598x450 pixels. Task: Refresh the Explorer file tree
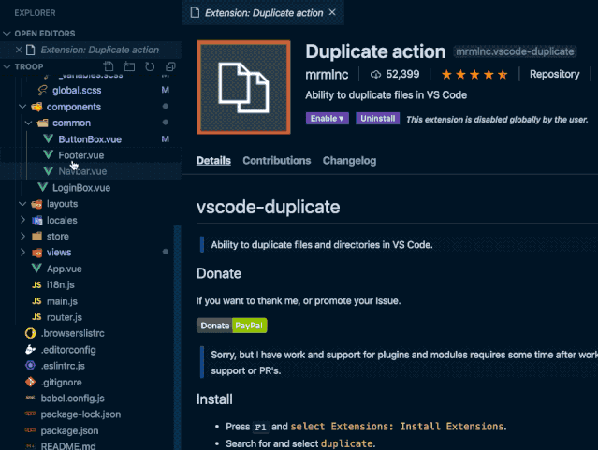150,66
